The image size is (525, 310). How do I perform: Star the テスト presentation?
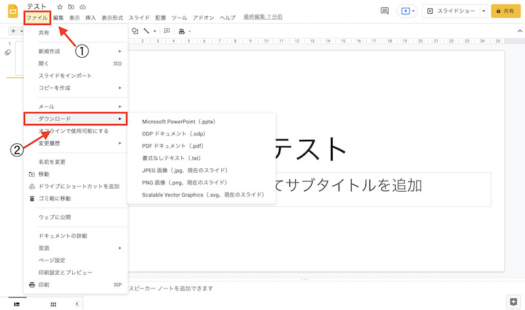pos(60,7)
